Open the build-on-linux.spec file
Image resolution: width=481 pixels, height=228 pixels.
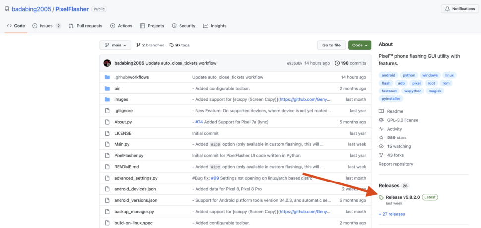tap(134, 223)
